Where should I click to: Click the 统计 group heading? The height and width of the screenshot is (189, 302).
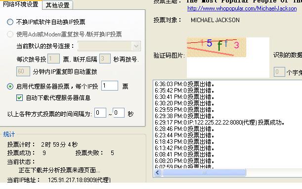click(x=9, y=134)
